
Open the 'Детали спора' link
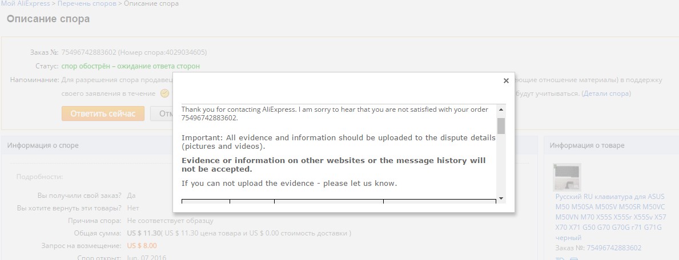pyautogui.click(x=606, y=94)
